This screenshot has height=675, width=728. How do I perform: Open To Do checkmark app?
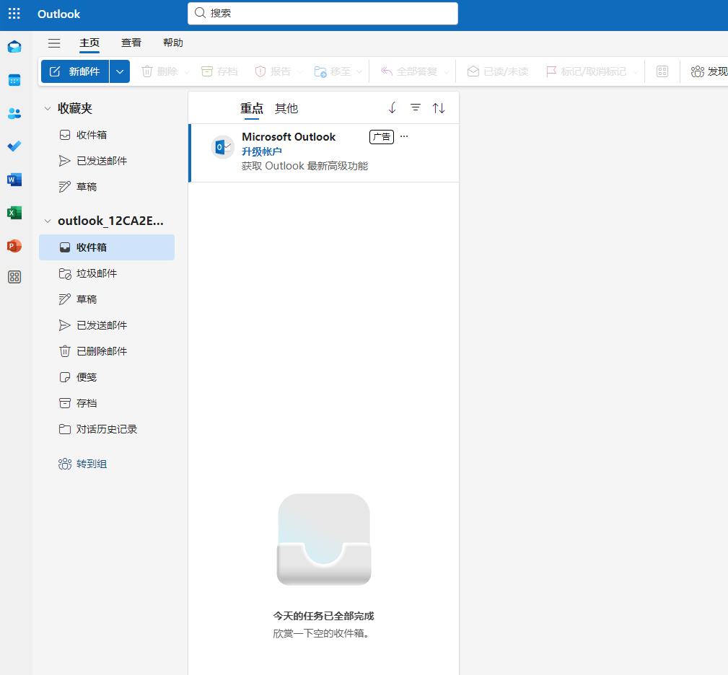tap(14, 146)
